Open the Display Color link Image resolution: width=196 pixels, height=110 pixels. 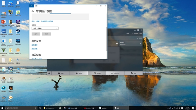click(x=137, y=34)
